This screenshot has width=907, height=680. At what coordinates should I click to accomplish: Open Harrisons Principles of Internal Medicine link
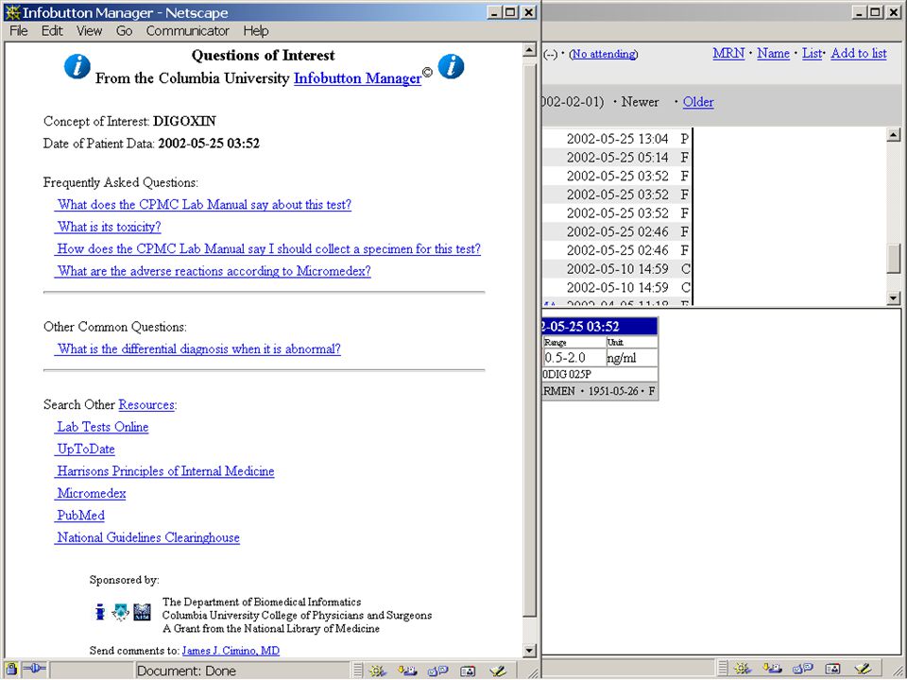[x=164, y=471]
